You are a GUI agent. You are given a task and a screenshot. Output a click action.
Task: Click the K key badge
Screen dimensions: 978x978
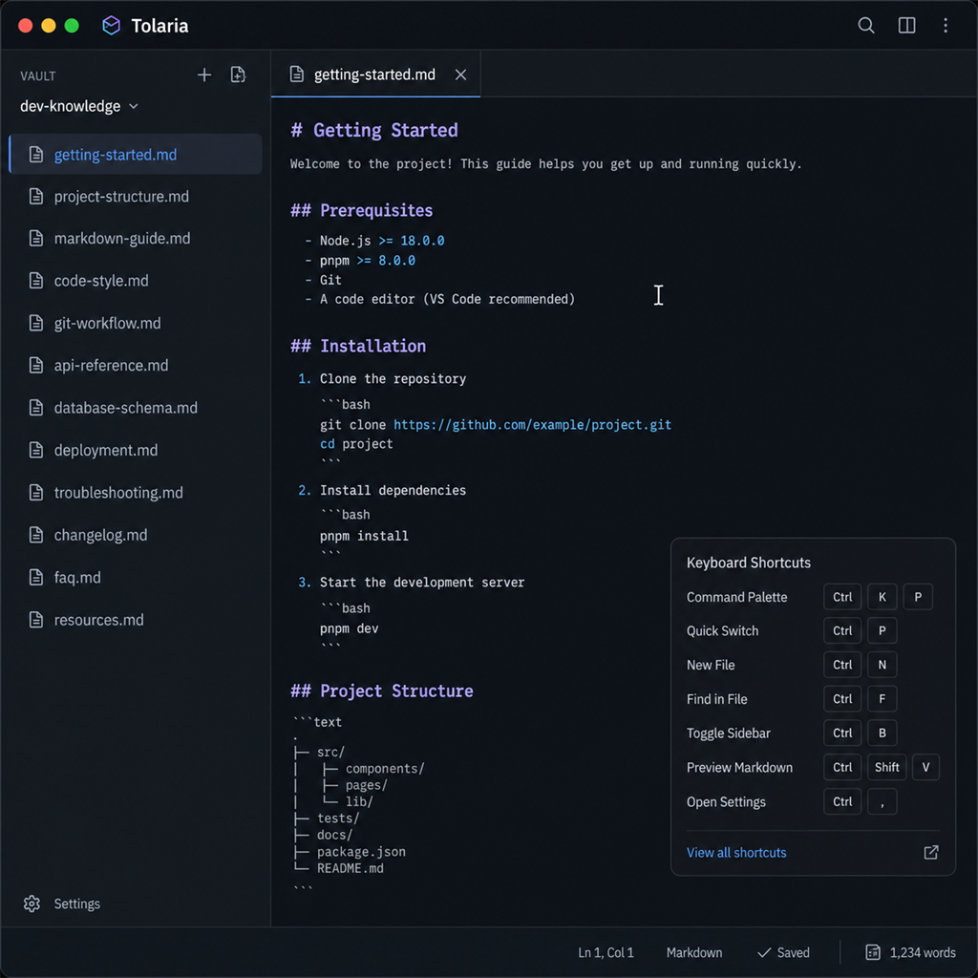click(x=882, y=597)
